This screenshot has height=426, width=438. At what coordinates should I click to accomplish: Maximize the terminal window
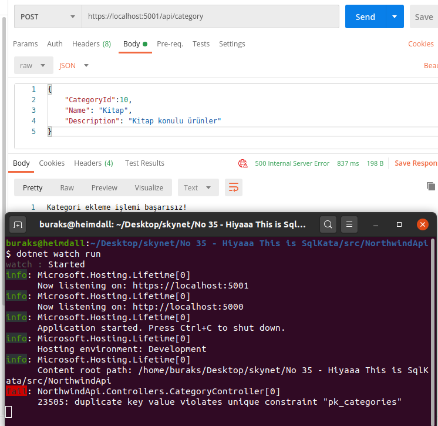point(399,224)
